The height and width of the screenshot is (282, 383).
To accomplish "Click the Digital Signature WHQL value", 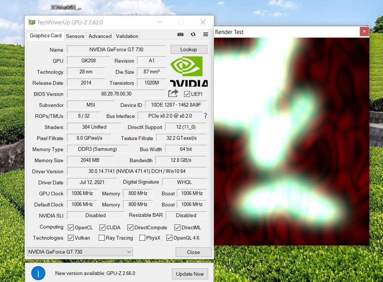I will coord(185,182).
